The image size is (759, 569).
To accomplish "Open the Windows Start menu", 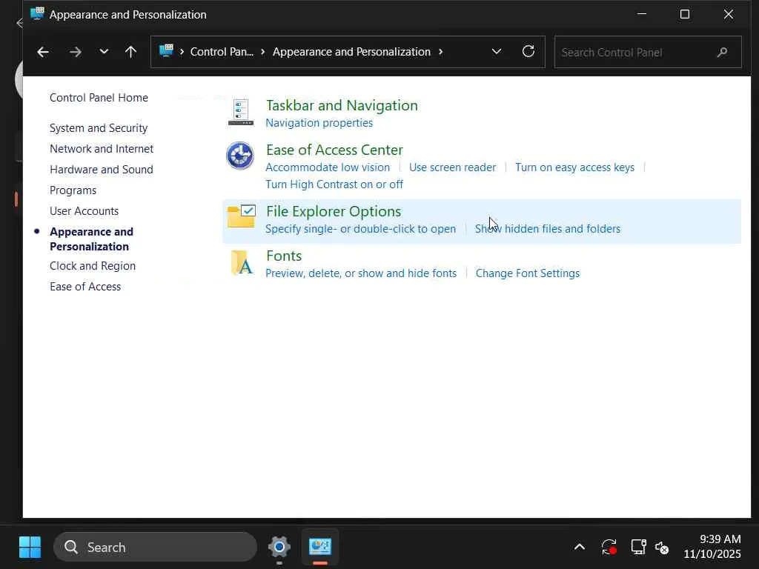I will pyautogui.click(x=30, y=548).
